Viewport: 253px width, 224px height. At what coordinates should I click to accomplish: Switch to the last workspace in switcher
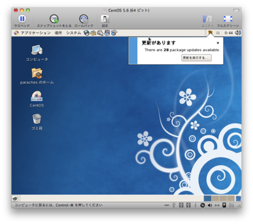[231, 198]
